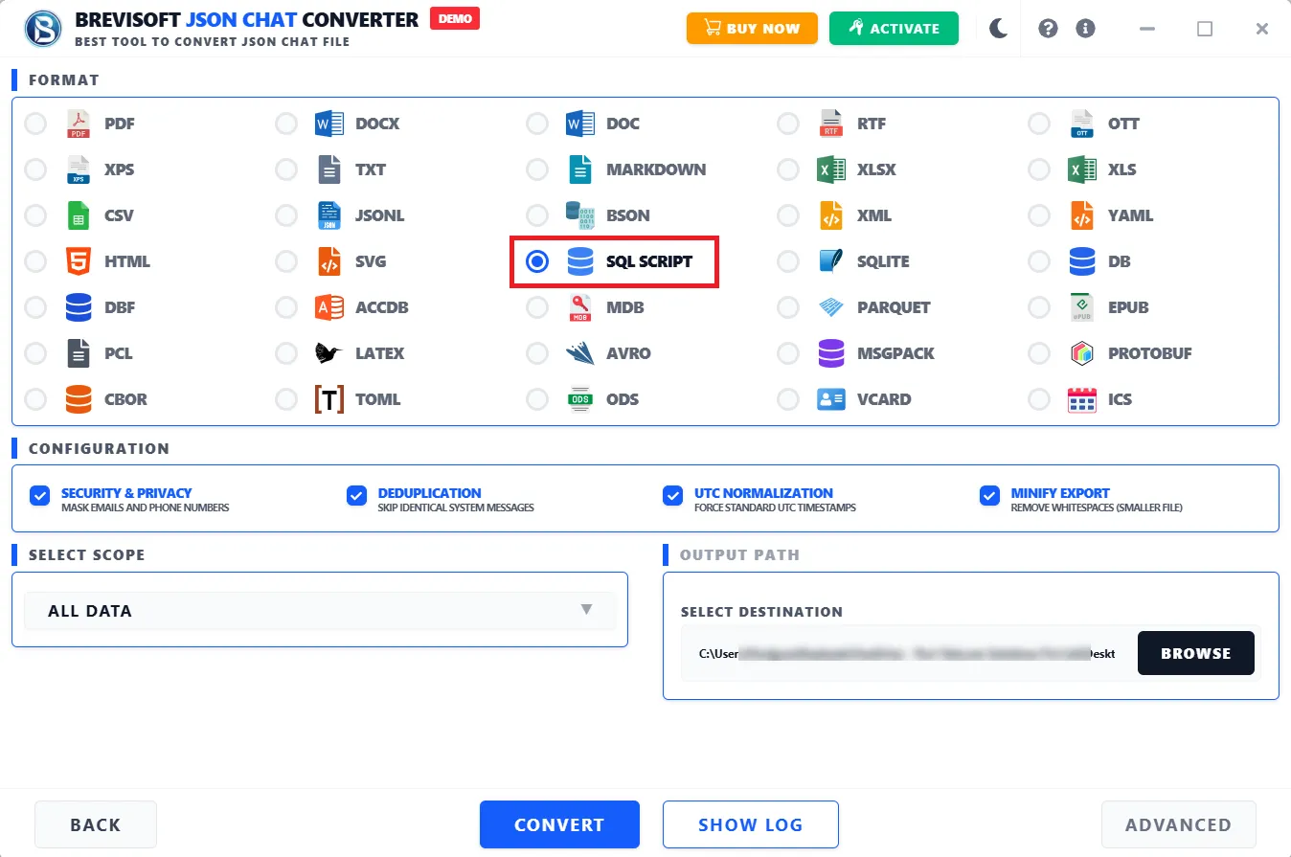Select the VCARD format radio button
Viewport: 1291px width, 857px height.
tap(788, 399)
